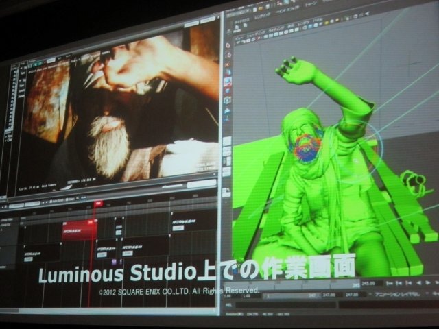Click the X-Ray icon in viewport toolbar
Image resolution: width=439 pixels, height=329 pixels.
tap(354, 16)
